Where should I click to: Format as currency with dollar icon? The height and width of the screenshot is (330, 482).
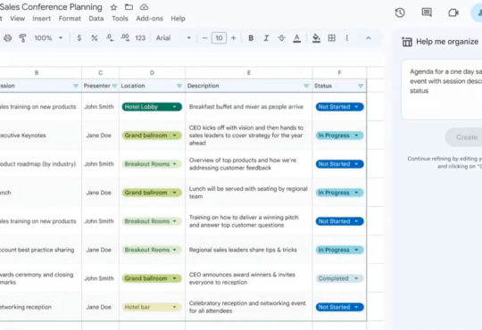click(79, 38)
